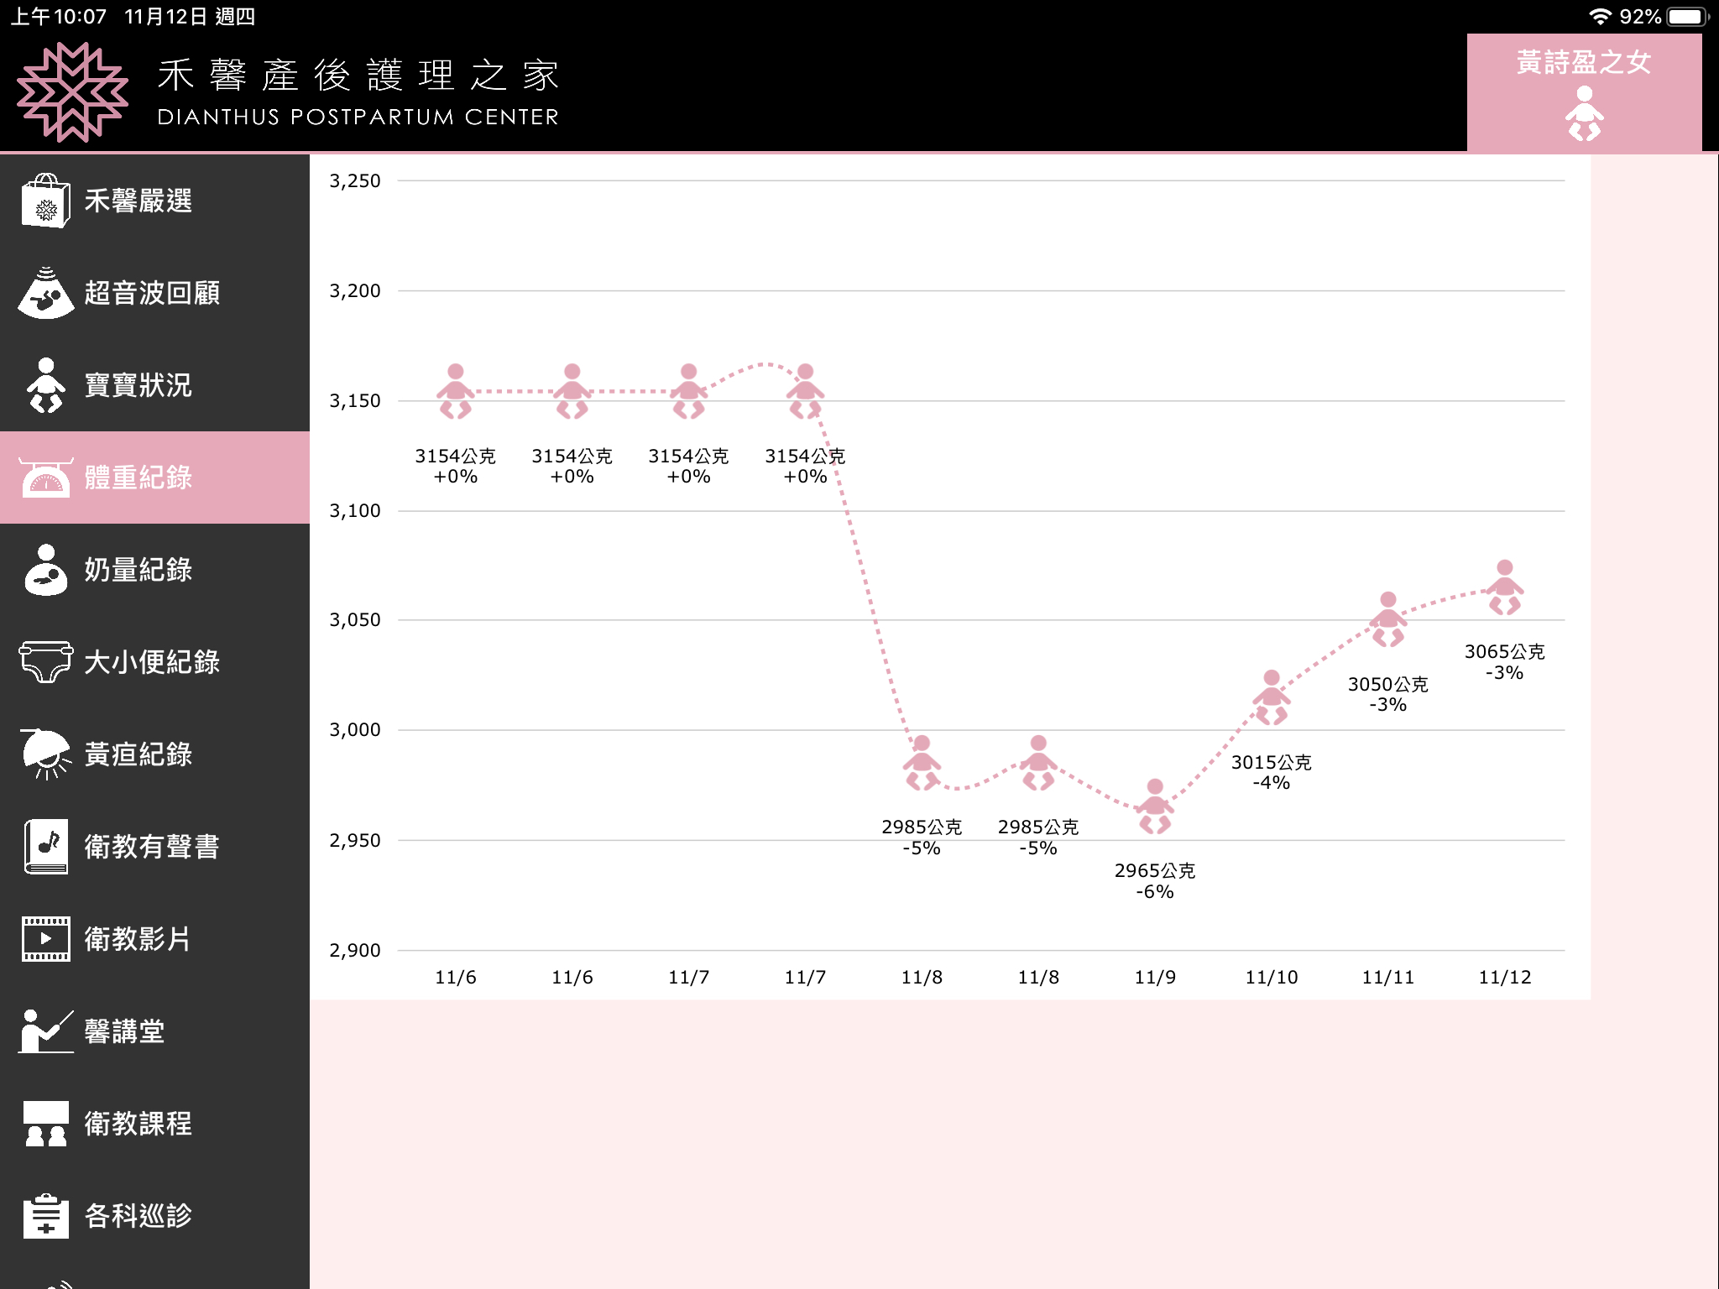
Task: Tap the 衛教有聲書 audiobook icon
Action: [46, 847]
